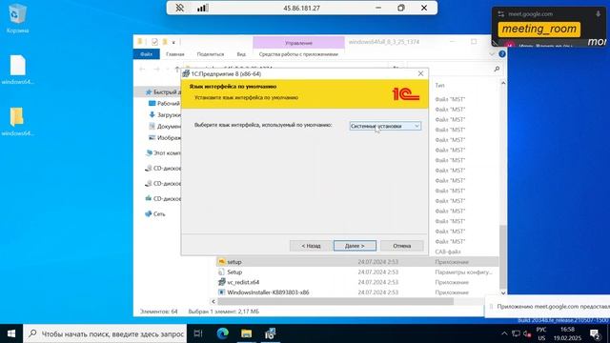The width and height of the screenshot is (610, 343).
Task: Open Рабочий стол in navigation pane
Action: tap(165, 104)
